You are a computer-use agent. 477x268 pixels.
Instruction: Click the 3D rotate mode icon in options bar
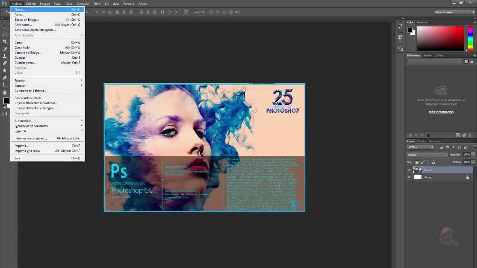coord(211,12)
